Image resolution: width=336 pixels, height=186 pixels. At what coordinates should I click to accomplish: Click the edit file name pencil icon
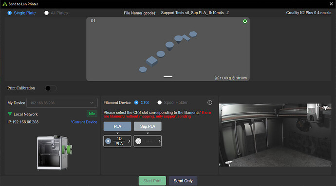(x=227, y=13)
